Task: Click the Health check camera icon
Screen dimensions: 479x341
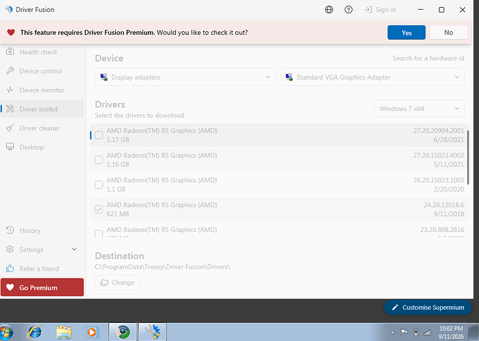Action: pos(10,51)
